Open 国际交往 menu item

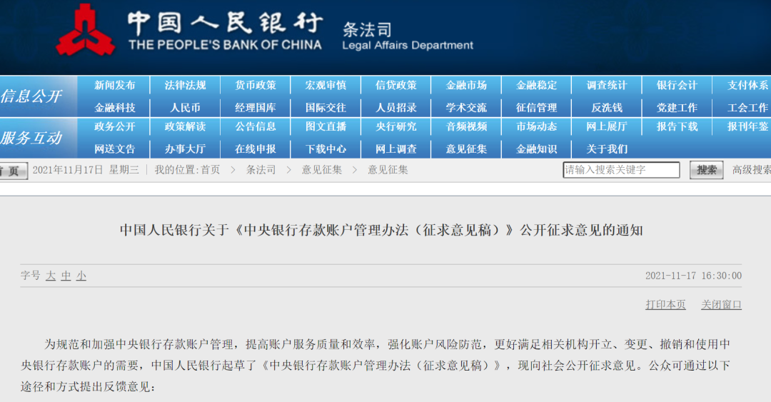(326, 108)
